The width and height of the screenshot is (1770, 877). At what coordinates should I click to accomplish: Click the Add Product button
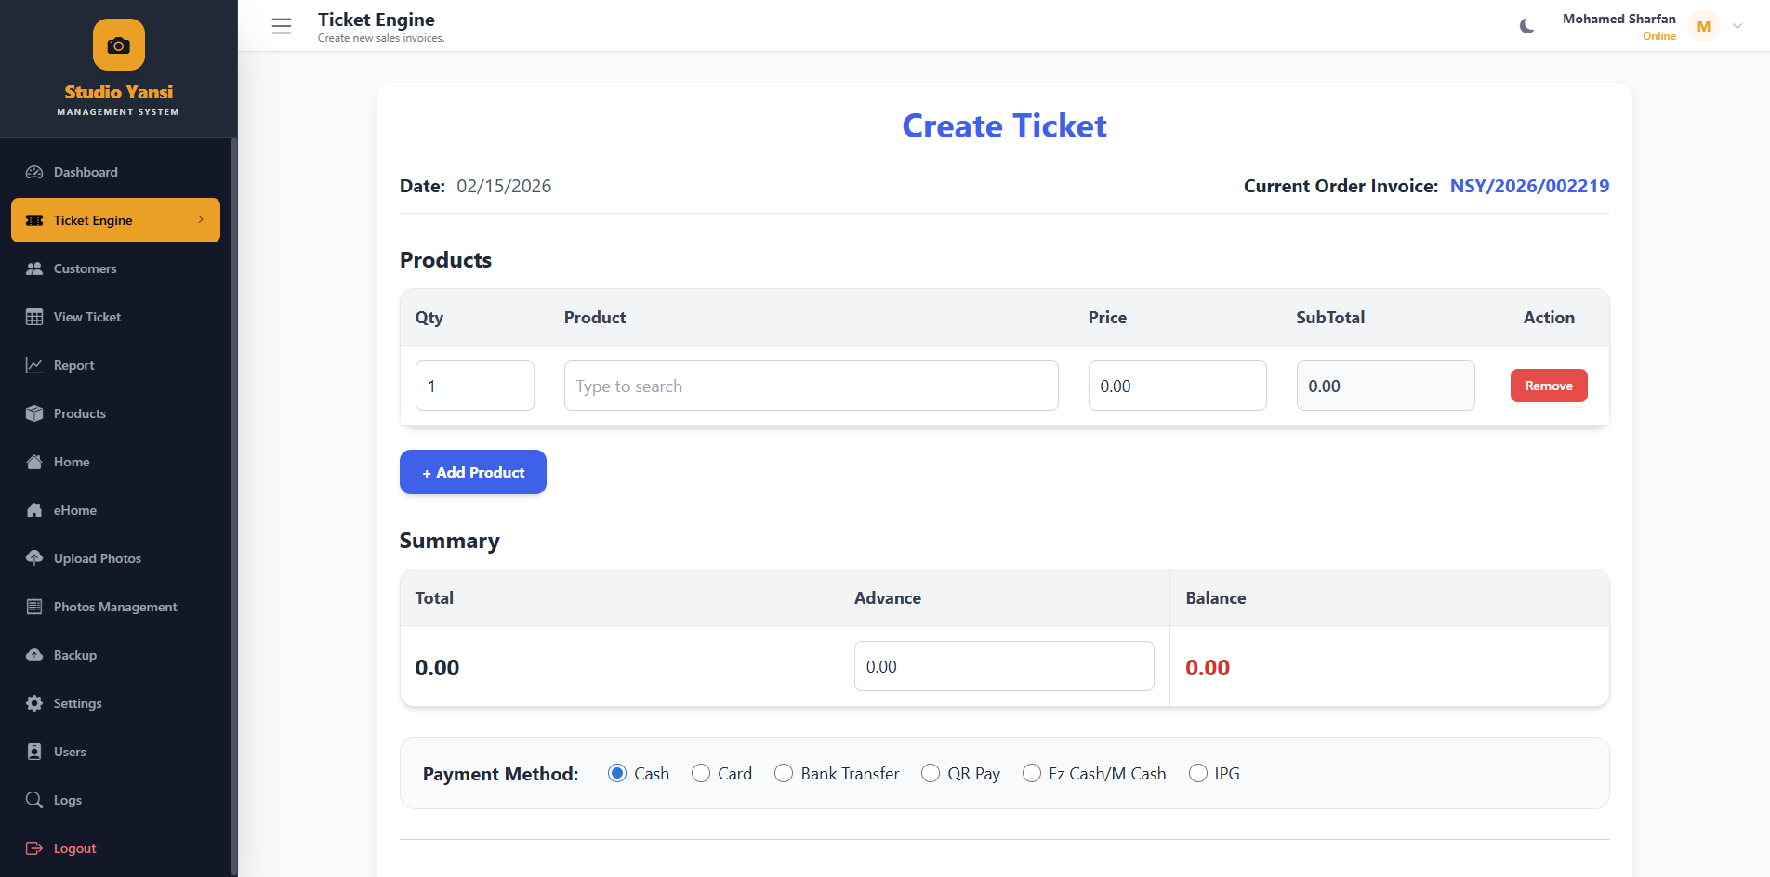click(472, 472)
